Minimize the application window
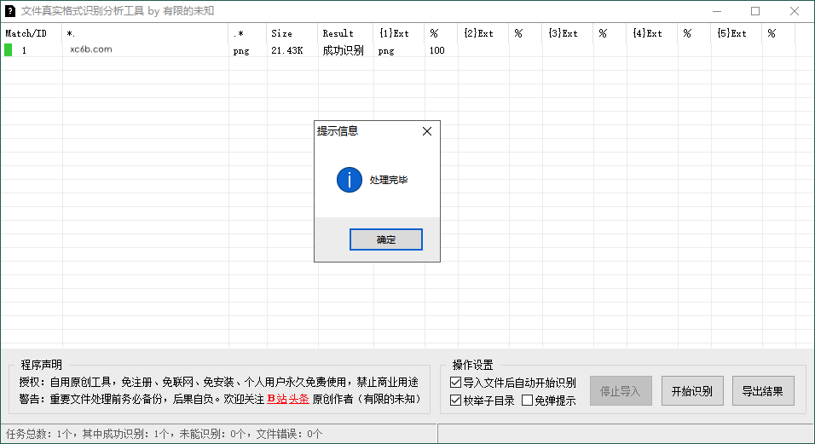Viewport: 815px width, 444px height. [717, 11]
